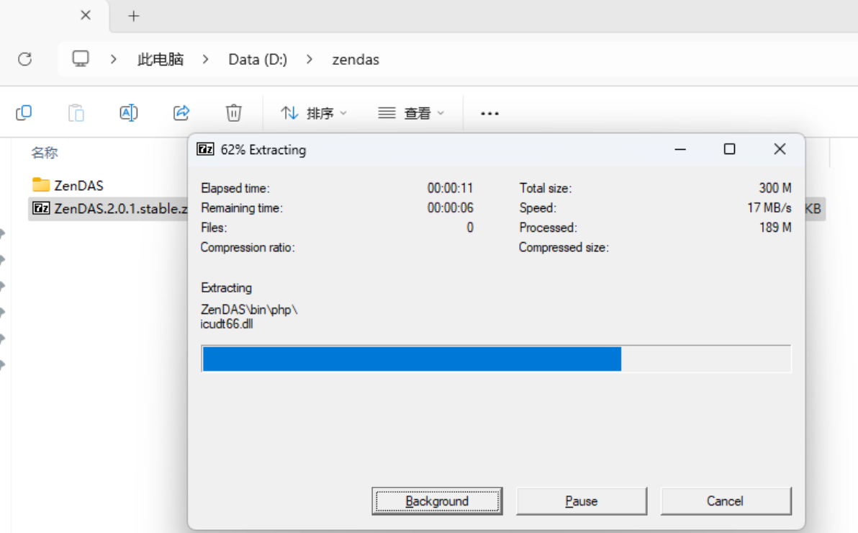Expand chevron after Data (D:) in path
This screenshot has width=858, height=533.
[310, 60]
